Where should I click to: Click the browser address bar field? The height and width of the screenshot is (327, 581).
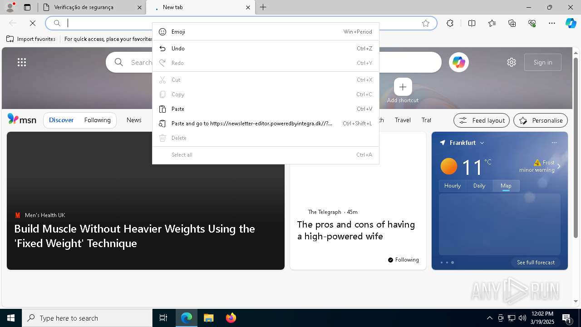[x=241, y=23]
